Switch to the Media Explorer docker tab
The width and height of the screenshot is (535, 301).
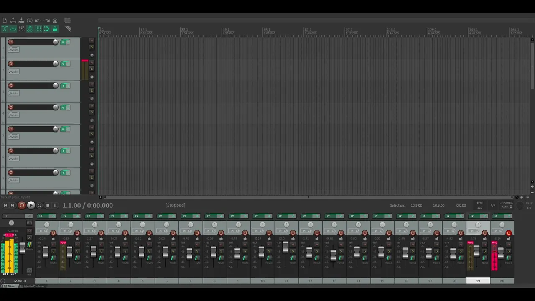33,286
